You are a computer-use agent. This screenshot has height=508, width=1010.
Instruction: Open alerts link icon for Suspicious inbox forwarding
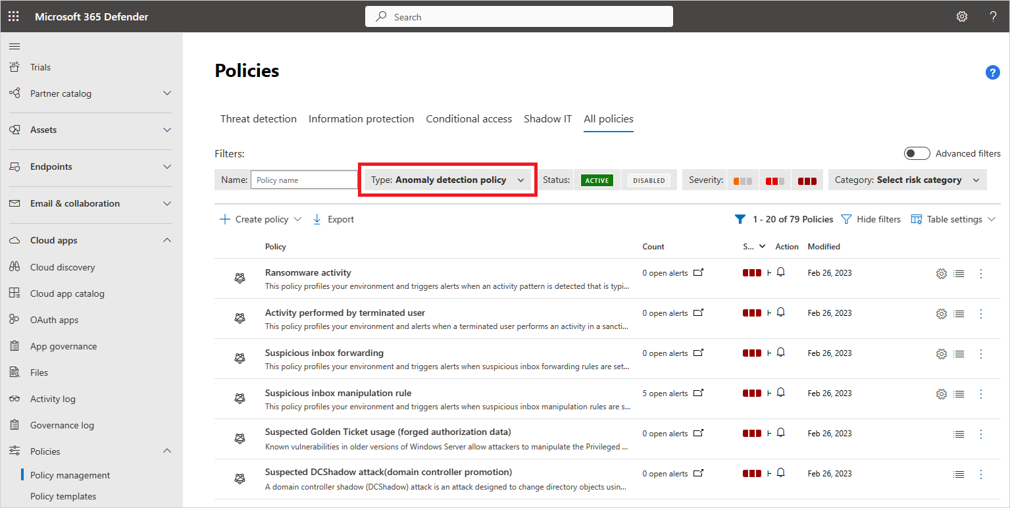[x=699, y=353]
